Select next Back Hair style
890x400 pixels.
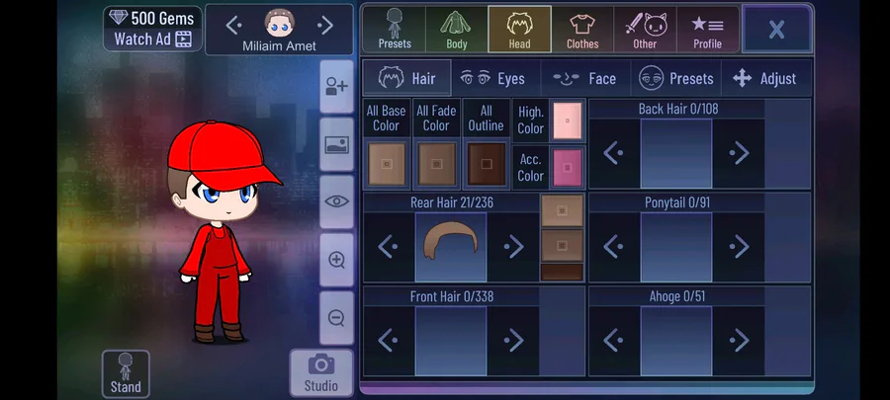tap(739, 153)
